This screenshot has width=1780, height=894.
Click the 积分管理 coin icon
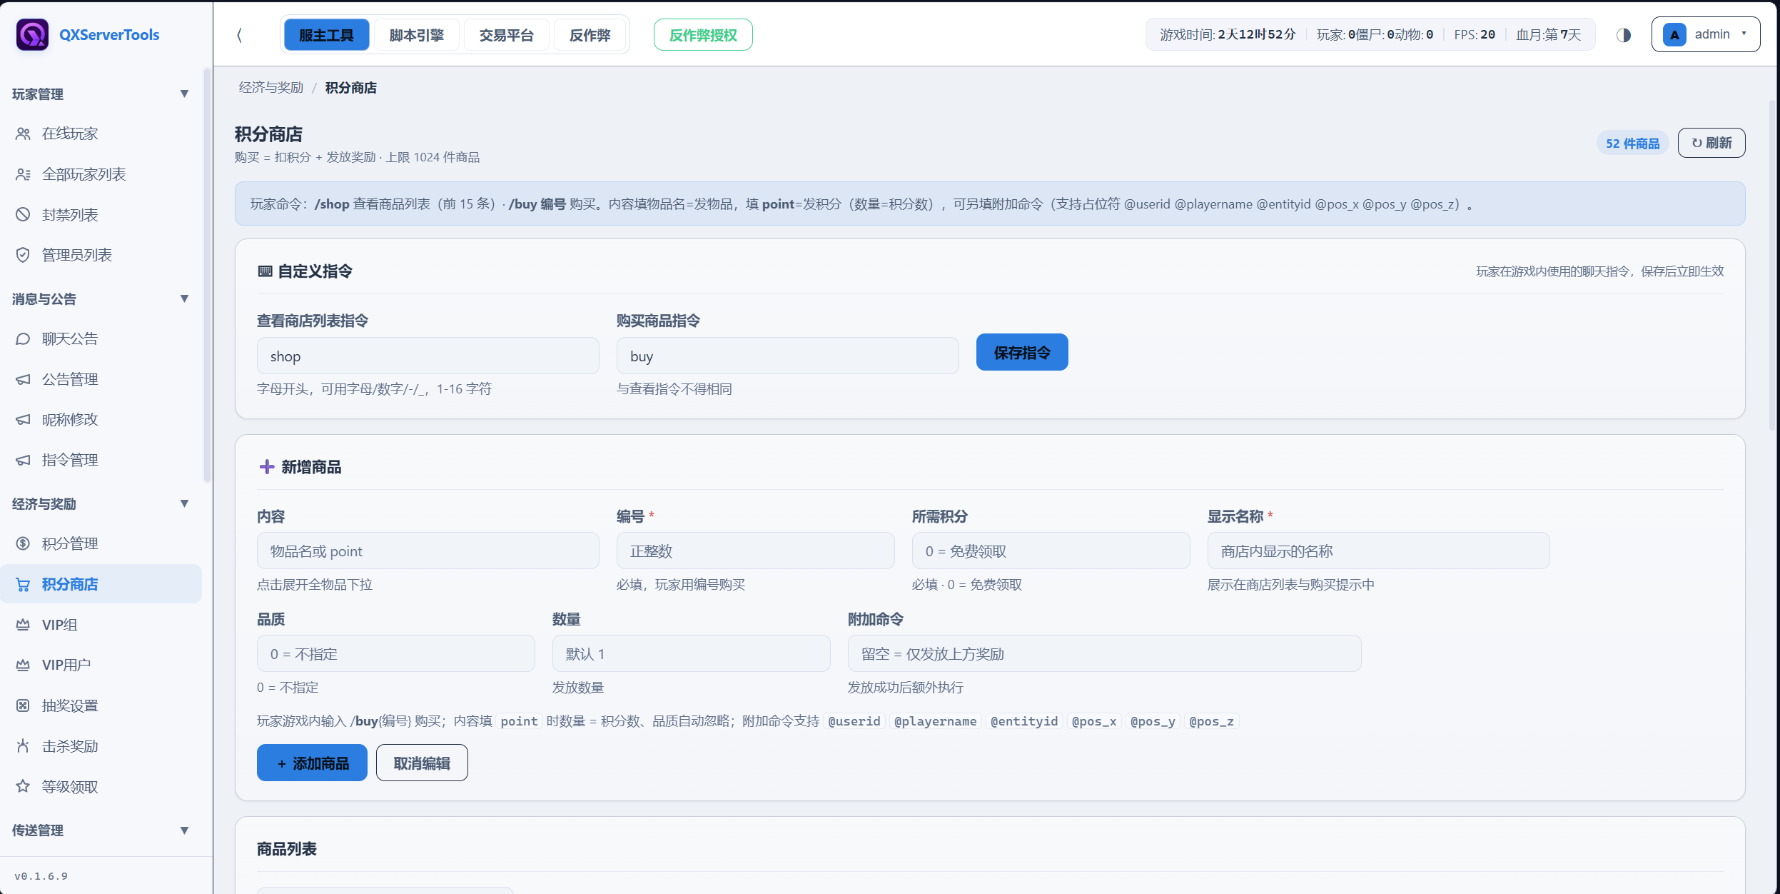pyautogui.click(x=23, y=543)
